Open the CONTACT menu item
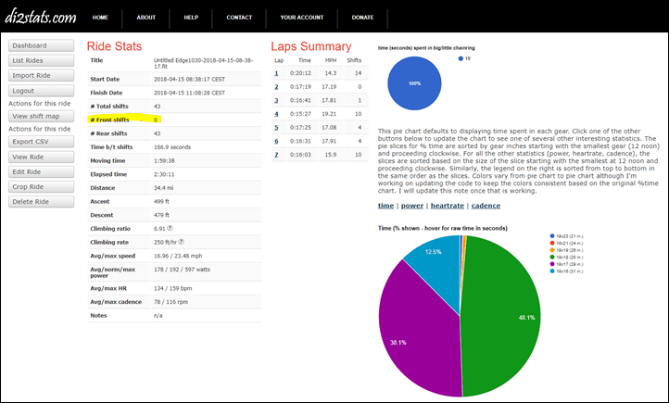 coord(239,18)
